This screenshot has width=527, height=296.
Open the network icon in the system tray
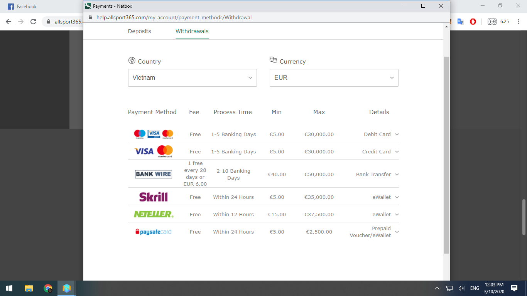pyautogui.click(x=449, y=288)
